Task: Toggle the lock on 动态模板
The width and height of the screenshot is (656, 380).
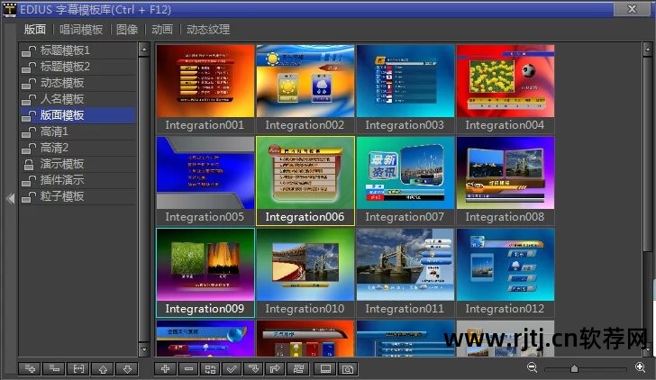Action: [29, 83]
